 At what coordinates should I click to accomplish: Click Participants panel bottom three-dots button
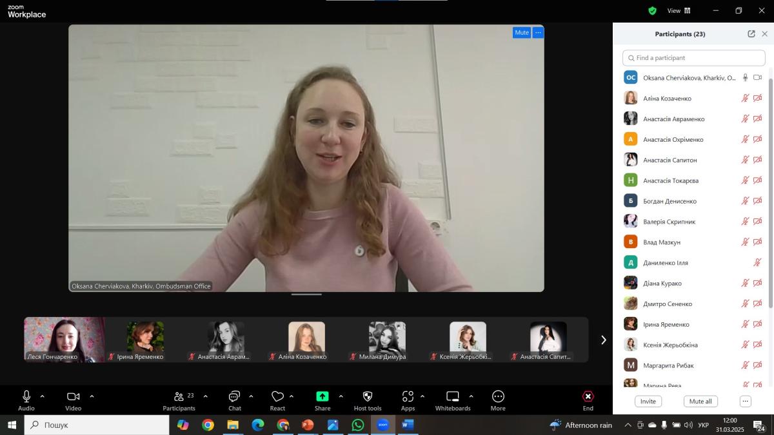(746, 401)
